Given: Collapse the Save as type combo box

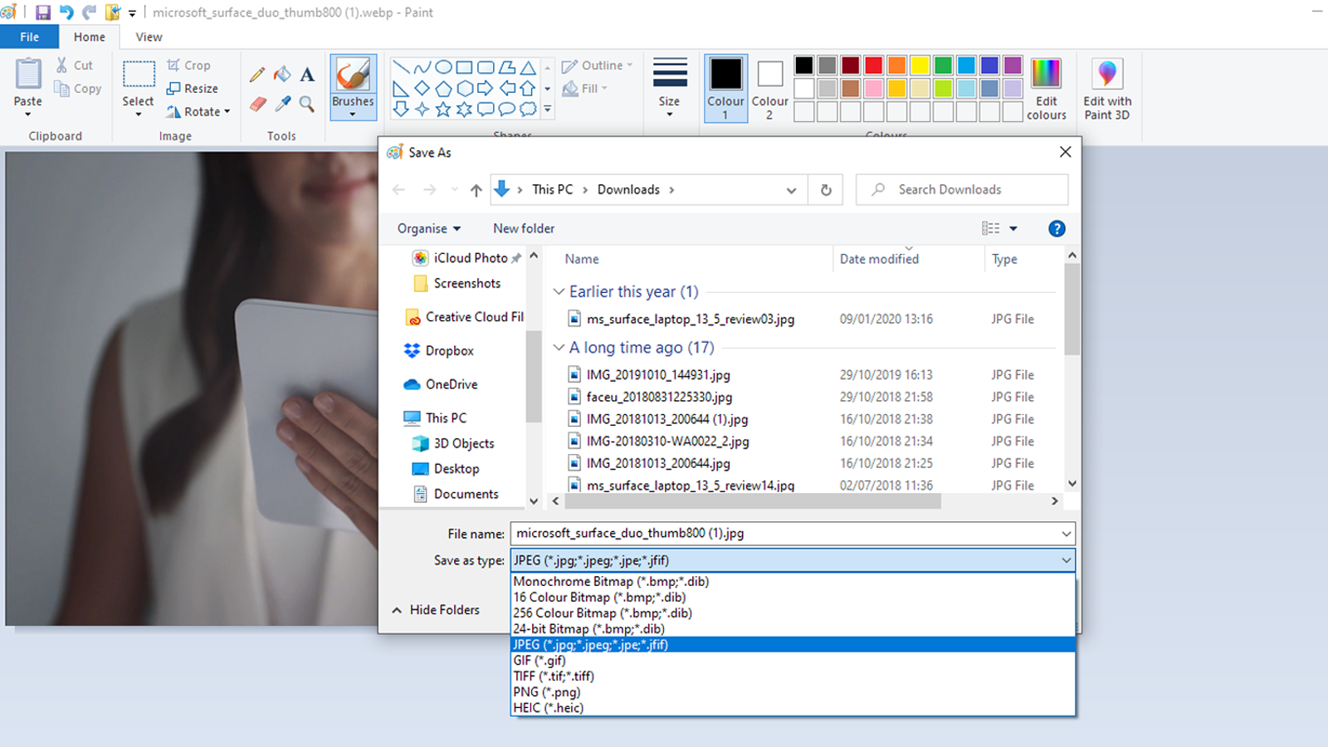Looking at the screenshot, I should pos(1067,560).
